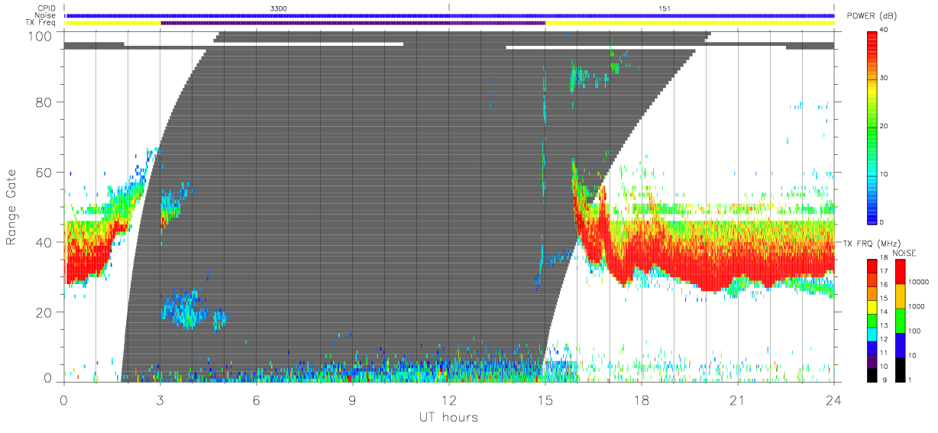Select the CPID value 151
938x433 pixels.
click(665, 8)
